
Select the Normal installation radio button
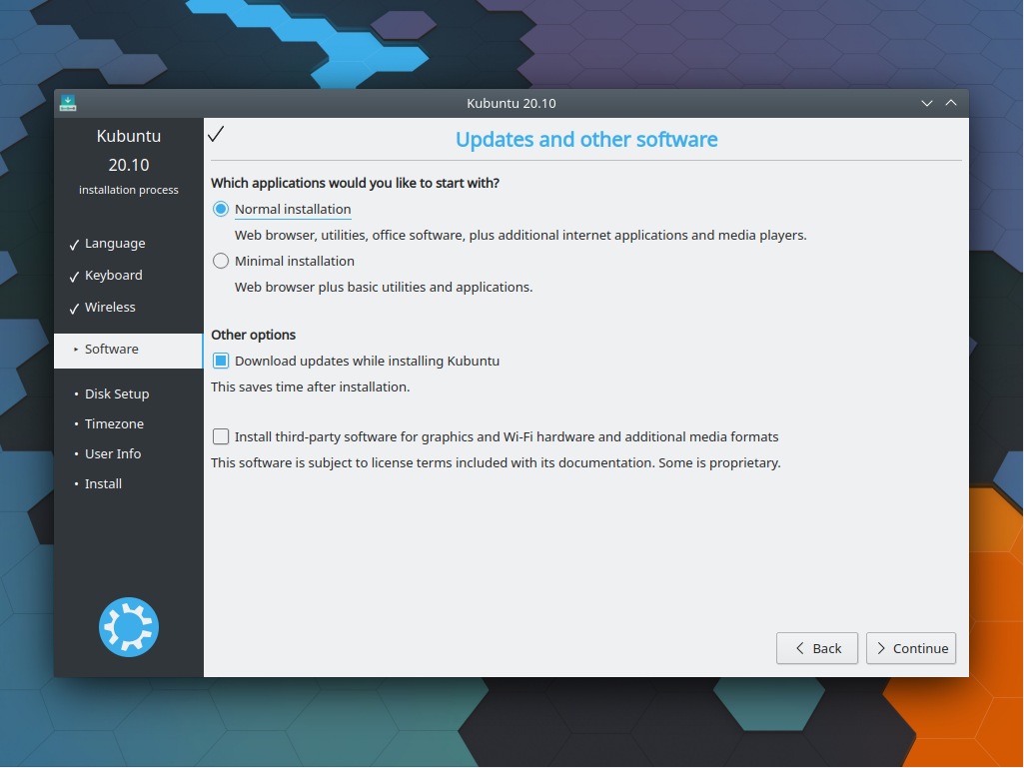click(x=221, y=209)
